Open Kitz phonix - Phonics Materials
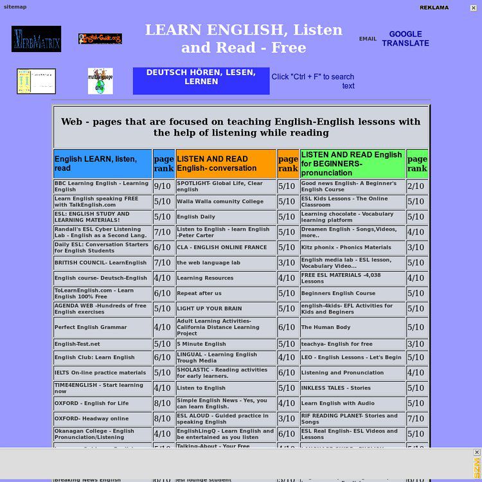This screenshot has width=482, height=482. pos(346,247)
